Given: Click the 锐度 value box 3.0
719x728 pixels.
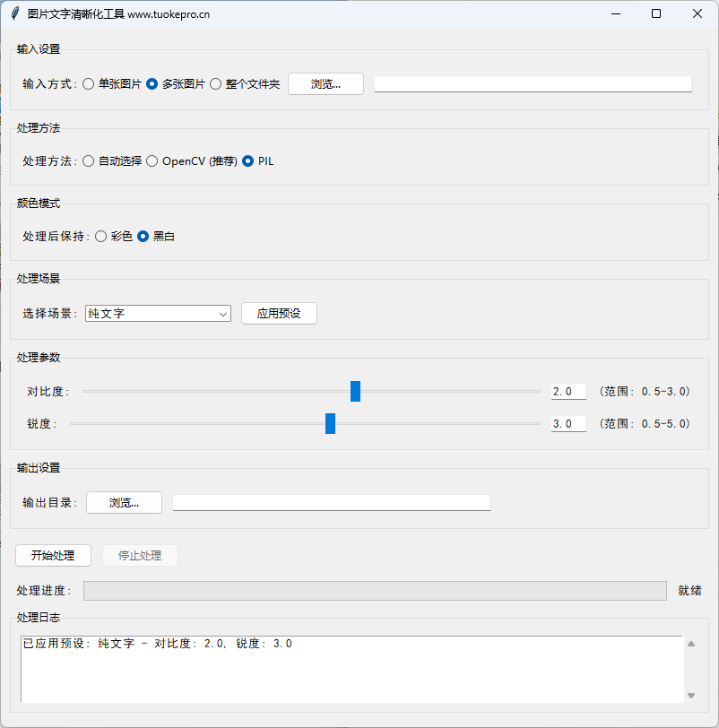Looking at the screenshot, I should (568, 423).
